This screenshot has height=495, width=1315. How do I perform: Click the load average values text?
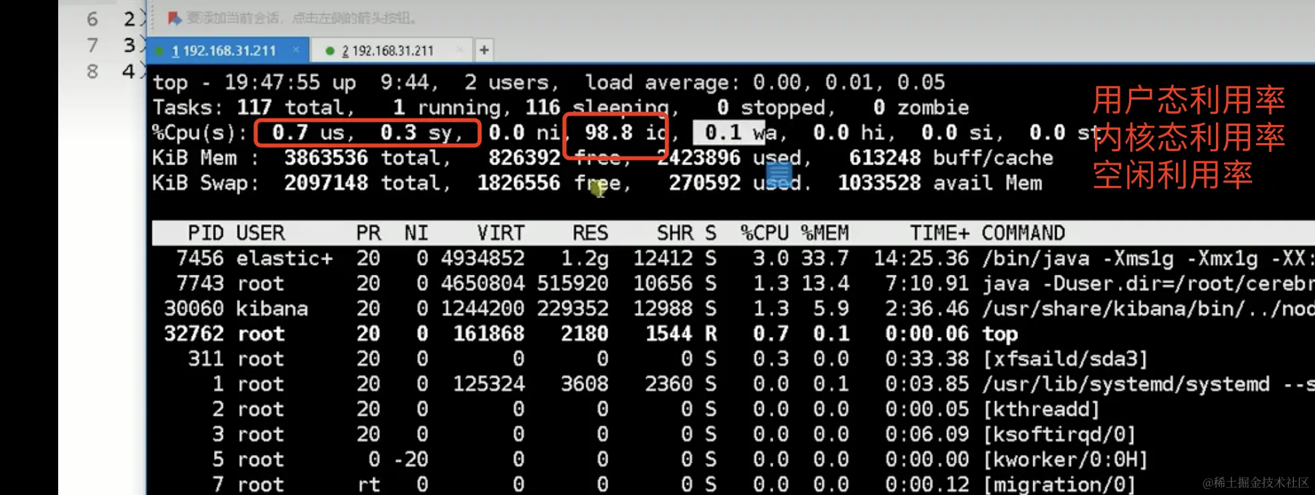[x=849, y=82]
